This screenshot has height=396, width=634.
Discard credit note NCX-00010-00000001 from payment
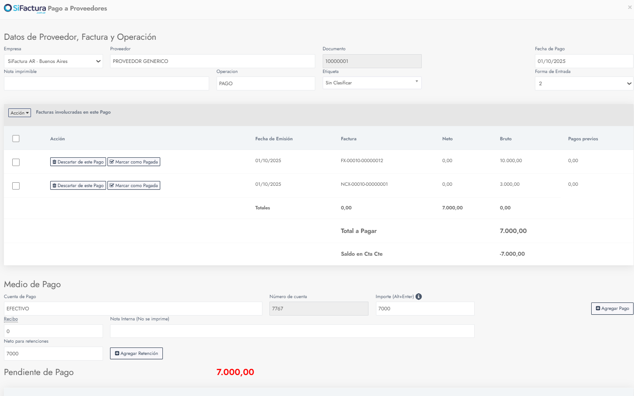[x=78, y=186]
